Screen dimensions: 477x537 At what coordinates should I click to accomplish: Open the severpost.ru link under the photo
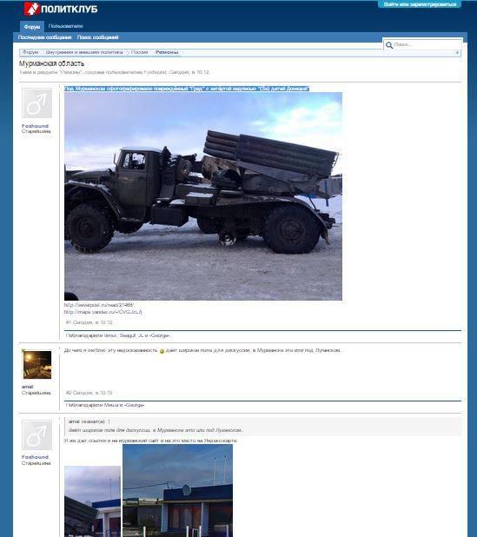pyautogui.click(x=99, y=305)
